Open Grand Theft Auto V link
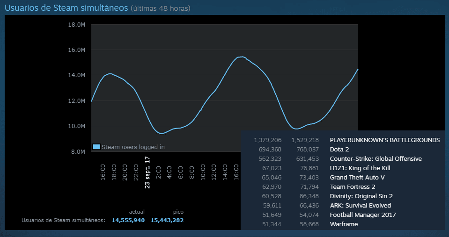 [x=357, y=178]
